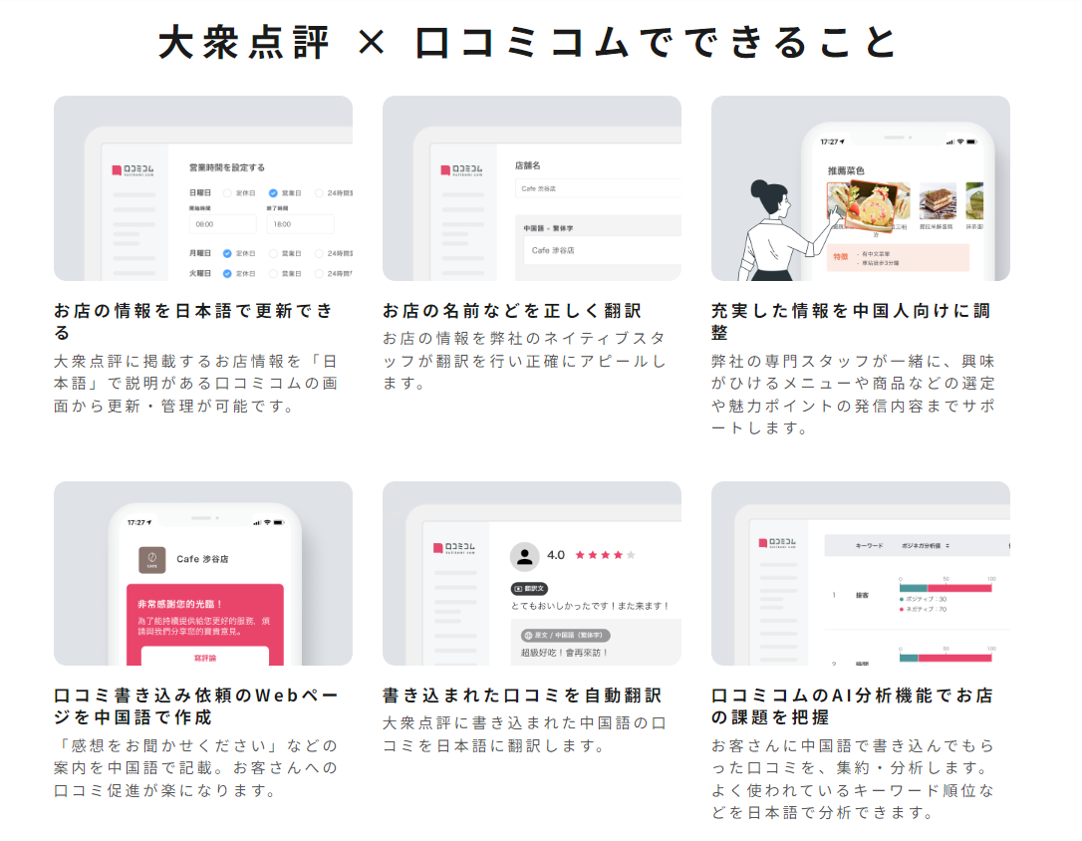
Task: Click the woman illustration pointing at the phone
Action: click(x=788, y=230)
